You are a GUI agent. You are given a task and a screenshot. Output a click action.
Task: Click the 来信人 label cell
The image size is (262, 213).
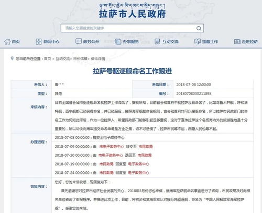click(31, 85)
